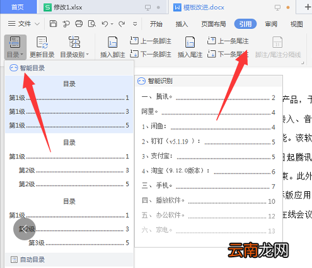Click the print preview icon

92,24
